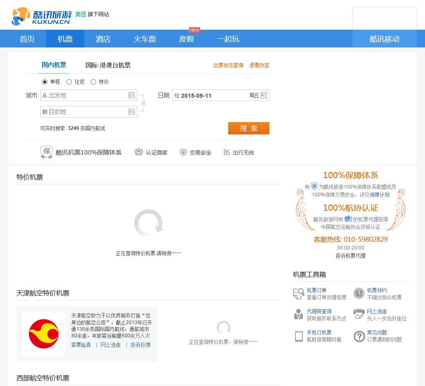425x386 pixels.
Task: Open 机票 flights in navigation bar
Action: 65,39
